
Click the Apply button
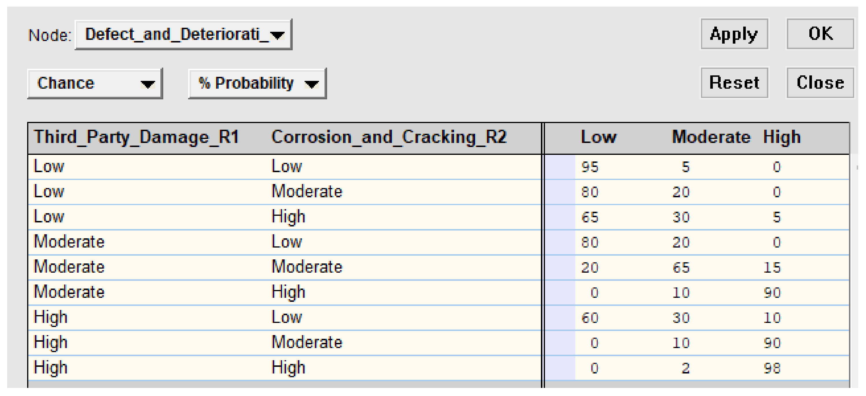coord(734,34)
